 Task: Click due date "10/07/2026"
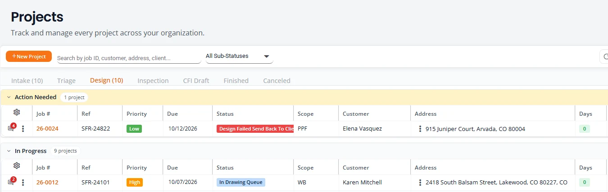click(183, 182)
